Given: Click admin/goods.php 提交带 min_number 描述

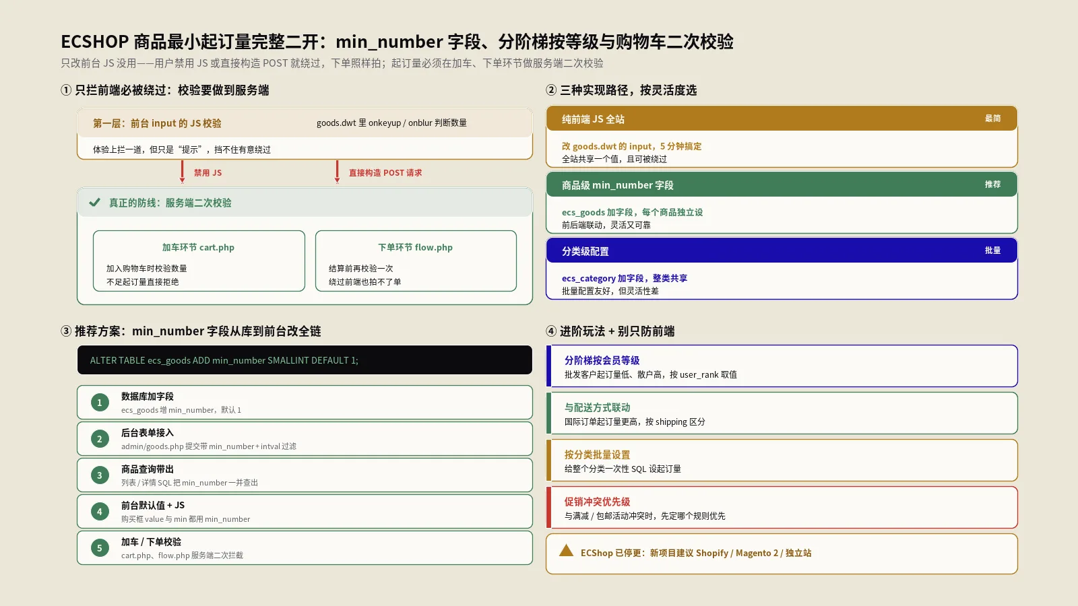Looking at the screenshot, I should (209, 446).
